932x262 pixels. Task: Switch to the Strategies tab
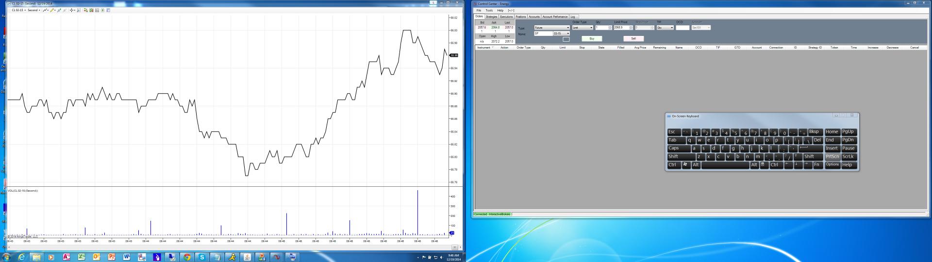(x=491, y=16)
